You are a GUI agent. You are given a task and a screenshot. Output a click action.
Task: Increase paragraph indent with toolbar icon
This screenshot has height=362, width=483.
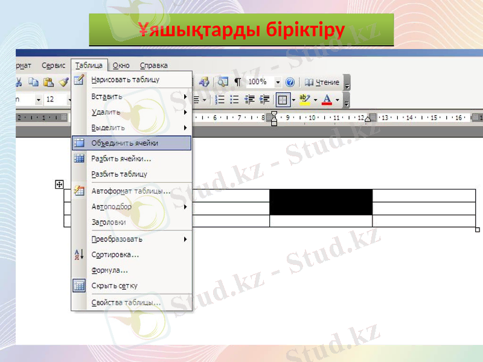point(264,100)
